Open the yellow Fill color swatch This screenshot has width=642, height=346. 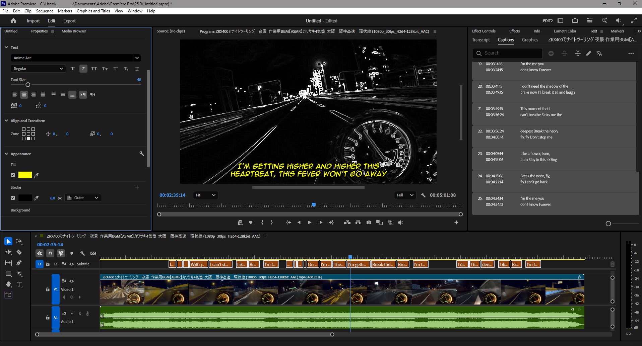point(25,175)
